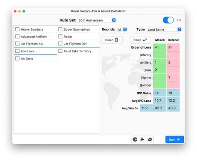Click the Defend column header

click(173, 40)
